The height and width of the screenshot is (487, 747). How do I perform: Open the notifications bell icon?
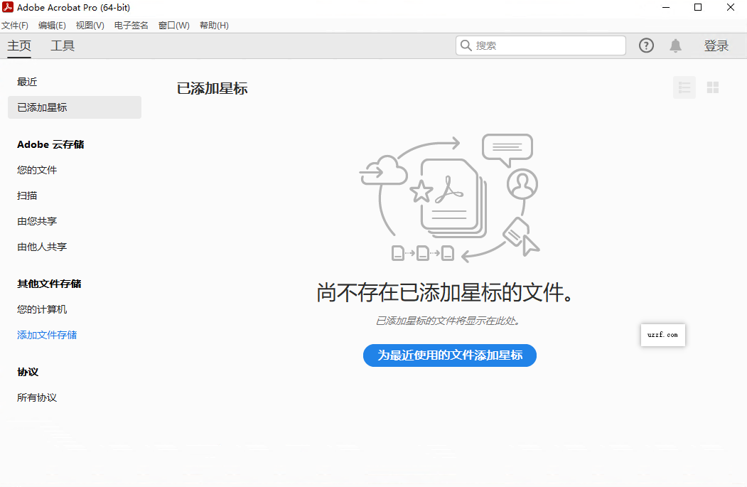pos(675,46)
